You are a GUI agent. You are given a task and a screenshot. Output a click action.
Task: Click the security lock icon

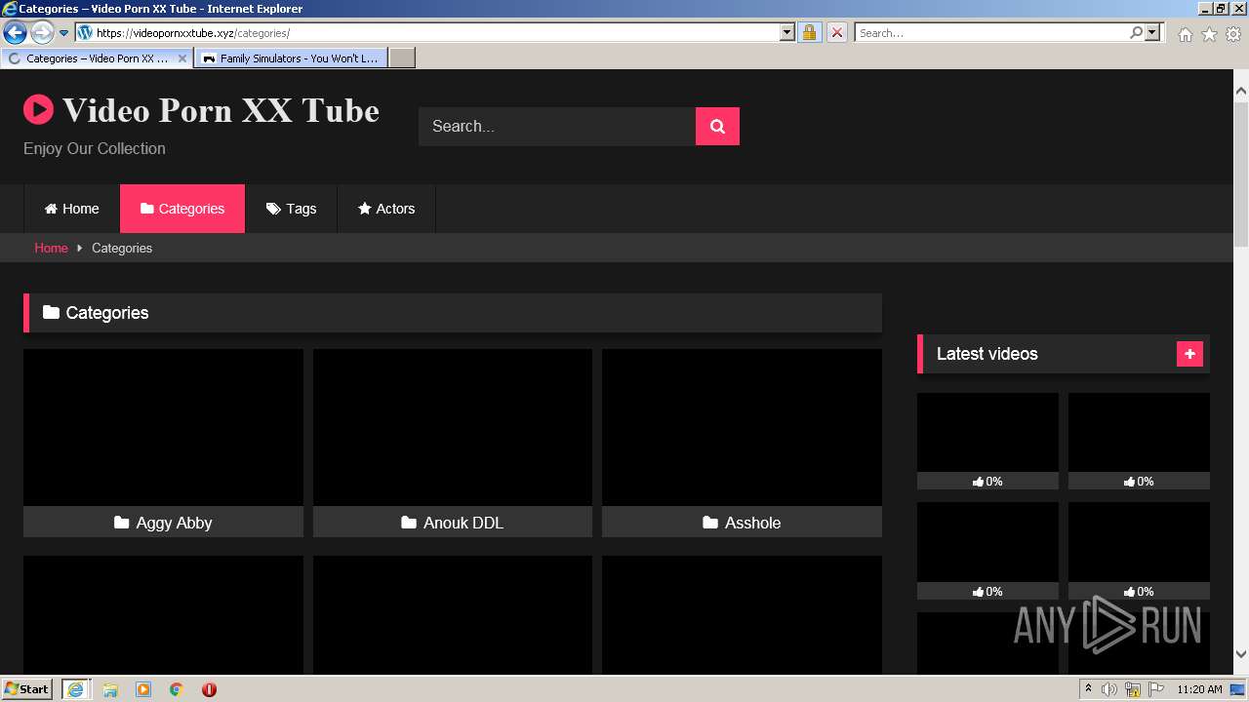click(809, 32)
